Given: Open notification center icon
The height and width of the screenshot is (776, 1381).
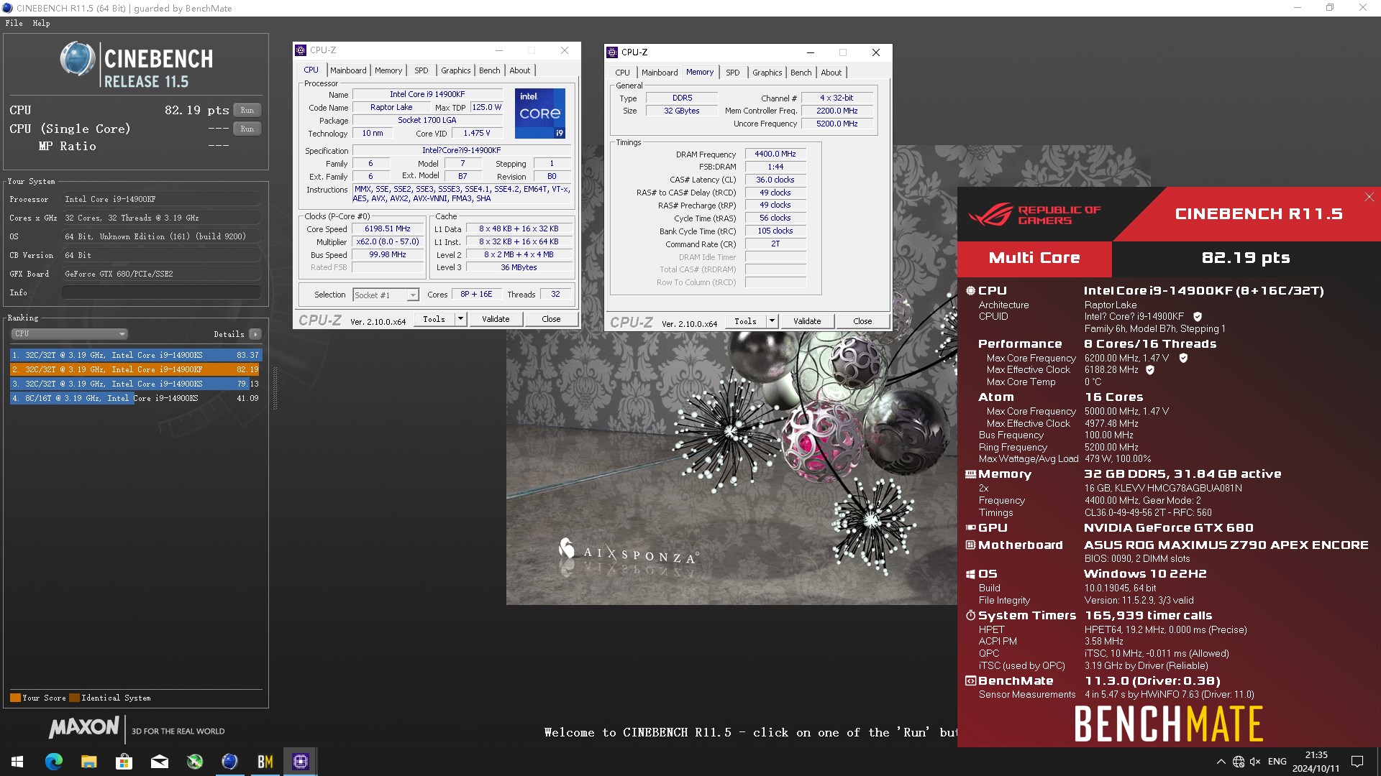Looking at the screenshot, I should (1357, 762).
